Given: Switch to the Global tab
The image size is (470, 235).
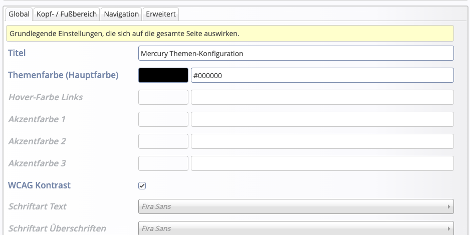Looking at the screenshot, I should [19, 14].
